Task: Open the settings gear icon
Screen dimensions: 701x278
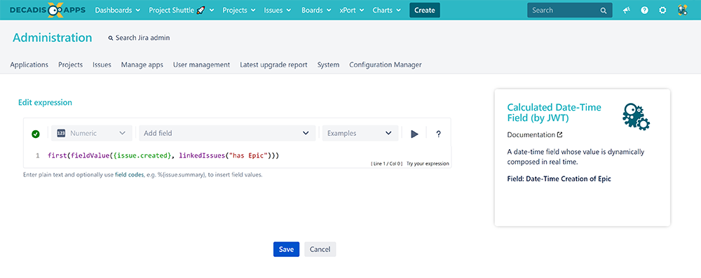Action: [x=662, y=11]
